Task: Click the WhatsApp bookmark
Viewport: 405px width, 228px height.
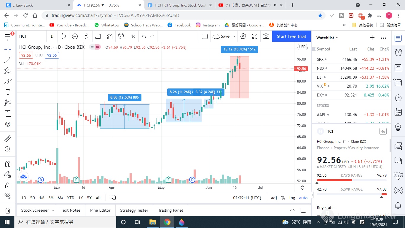Action: point(107,25)
